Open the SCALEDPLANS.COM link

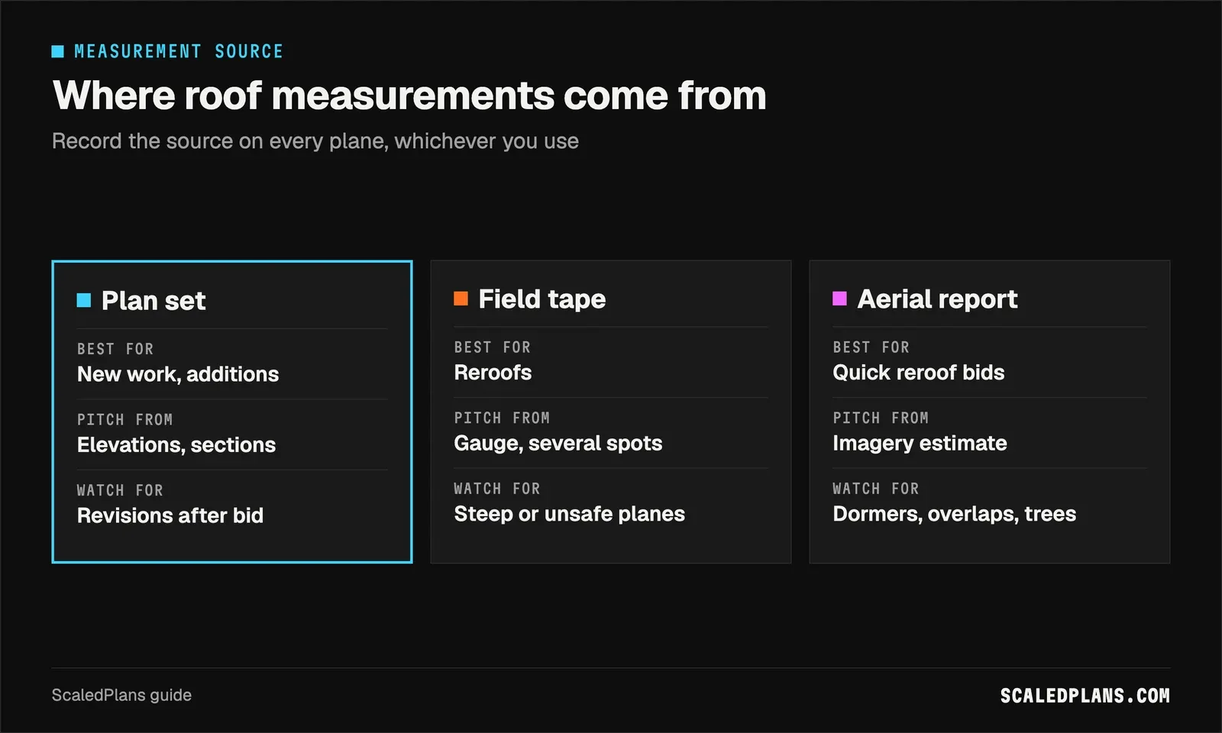pyautogui.click(x=1085, y=696)
